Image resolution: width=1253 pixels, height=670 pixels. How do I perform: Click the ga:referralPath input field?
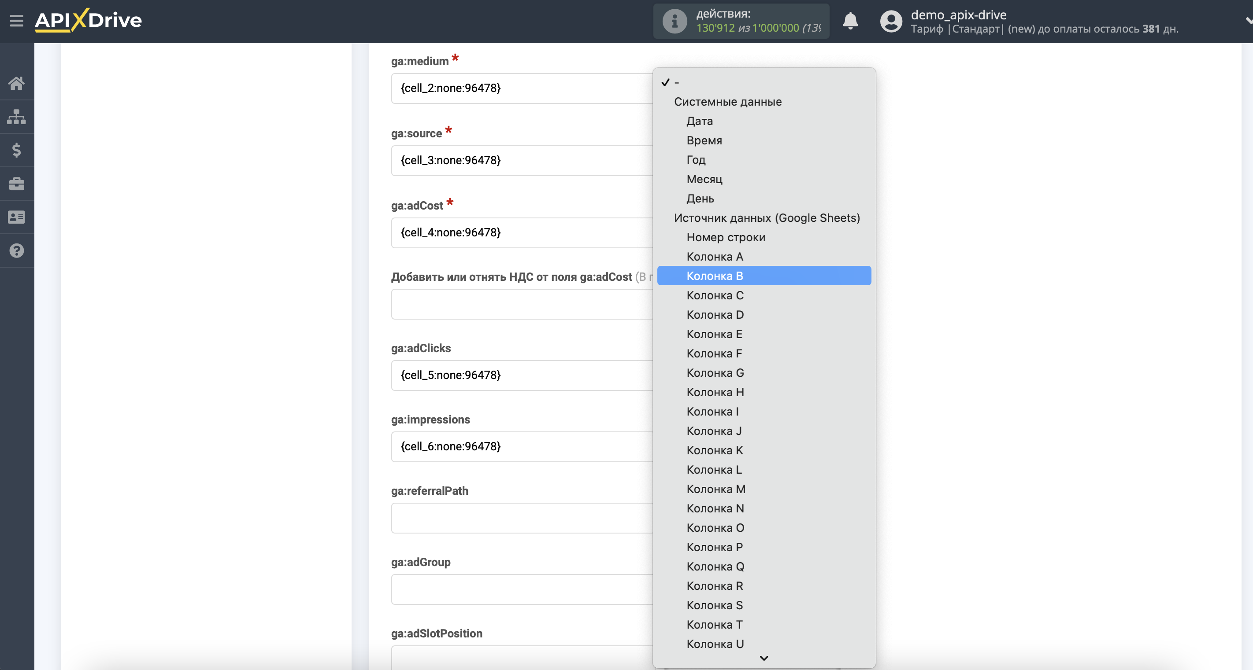click(x=522, y=518)
